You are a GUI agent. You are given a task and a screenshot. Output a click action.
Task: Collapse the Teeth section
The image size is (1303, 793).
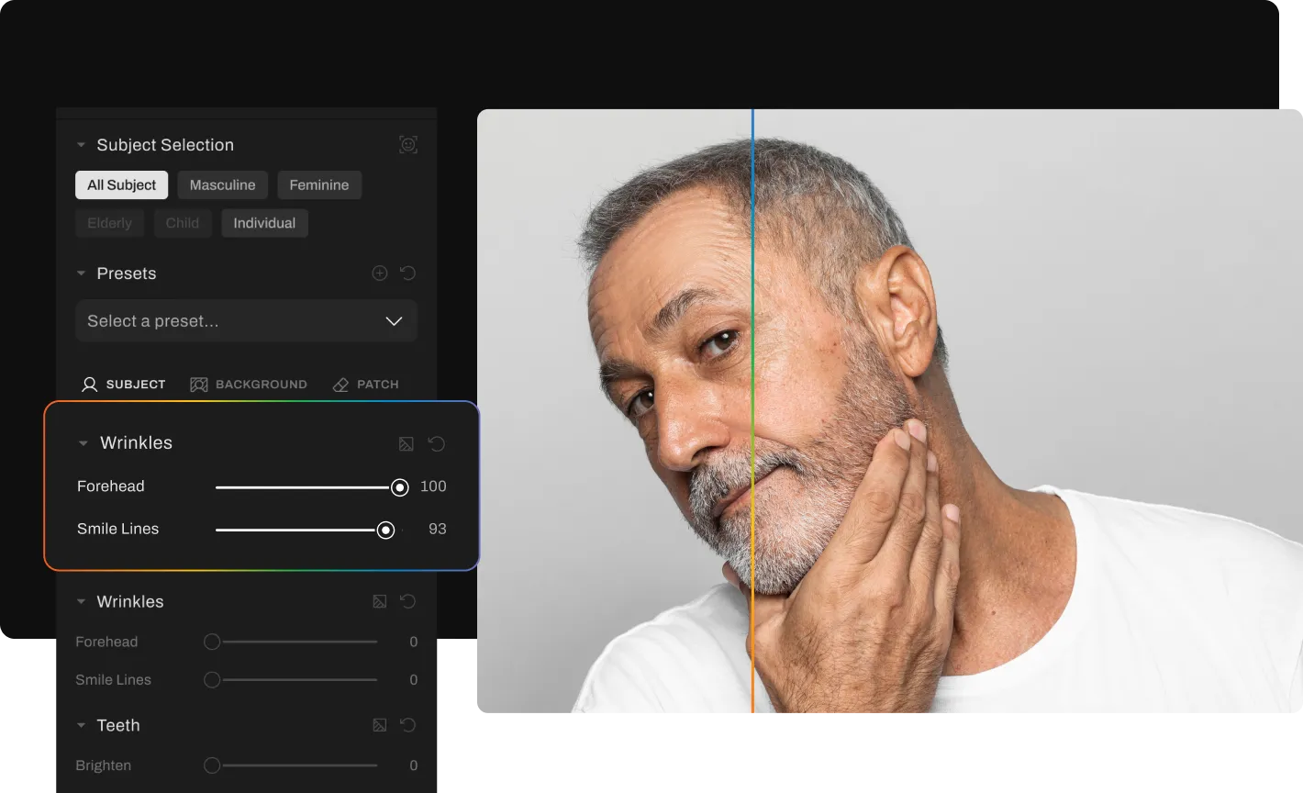[81, 726]
